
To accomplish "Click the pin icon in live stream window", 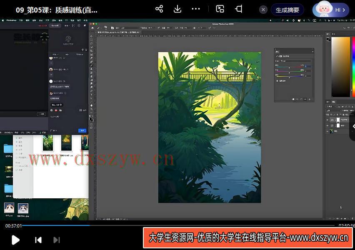I will 85,25.
